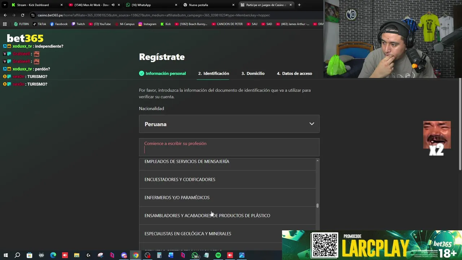462x260 pixels.
Task: Open the CANCION DE PETER bookmark
Action: click(227, 24)
